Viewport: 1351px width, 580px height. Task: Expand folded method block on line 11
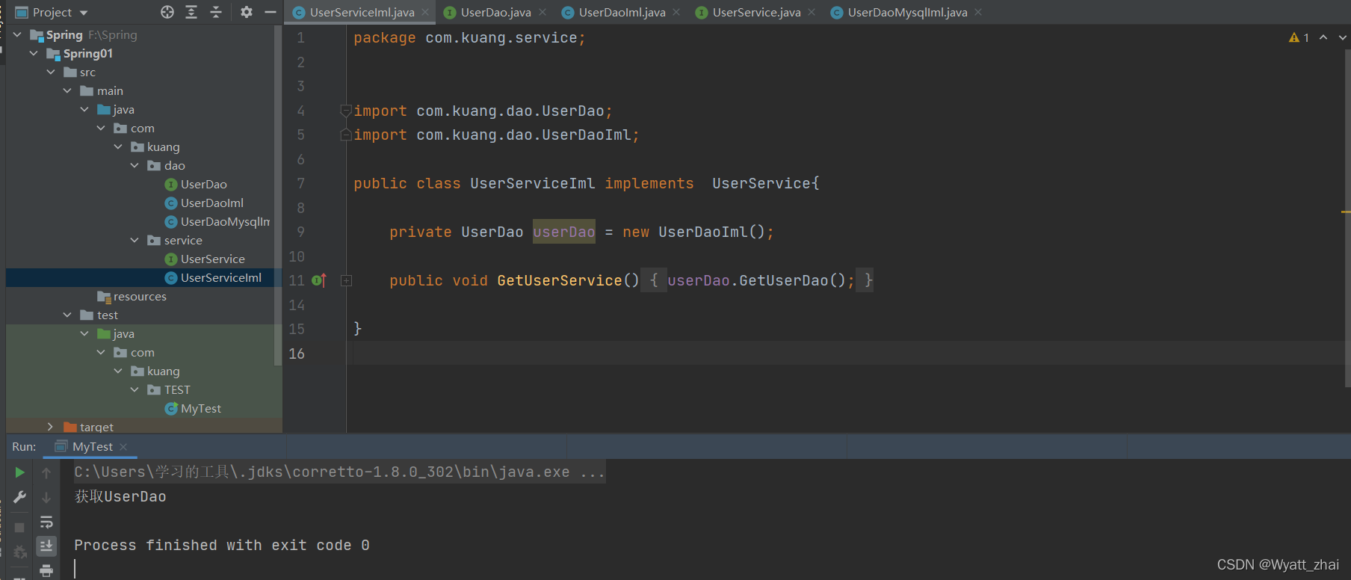coord(347,281)
